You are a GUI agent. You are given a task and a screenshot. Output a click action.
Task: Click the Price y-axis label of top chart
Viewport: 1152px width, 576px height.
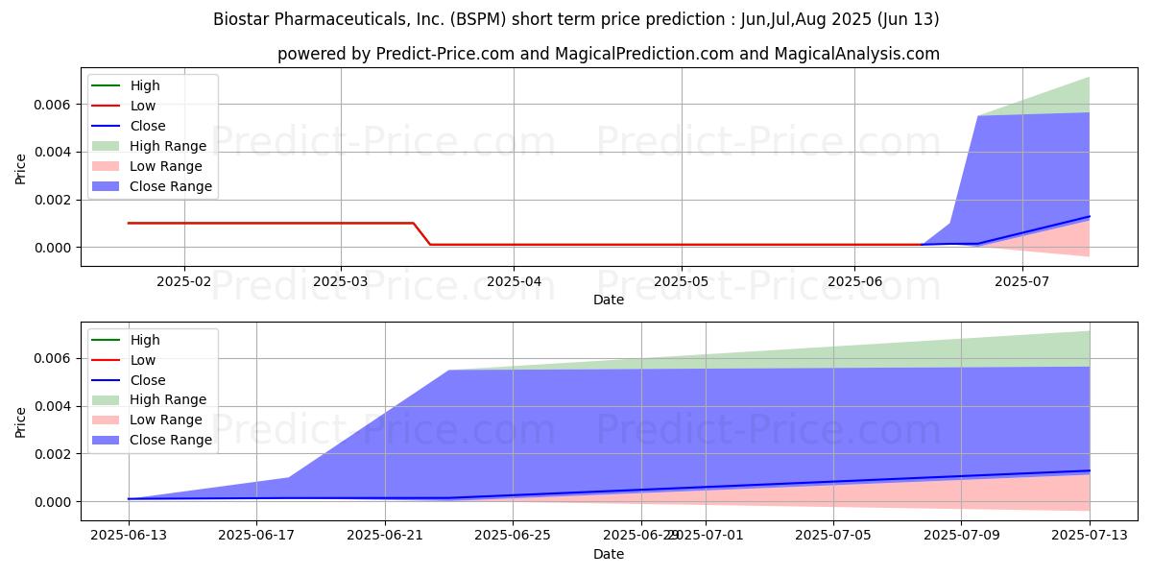point(21,169)
